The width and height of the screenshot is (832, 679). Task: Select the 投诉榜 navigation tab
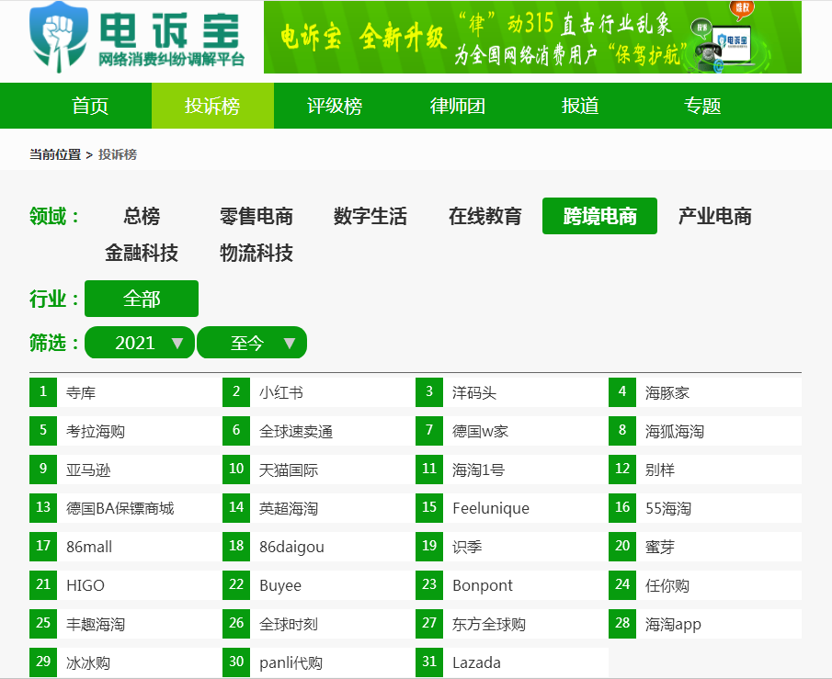click(212, 106)
